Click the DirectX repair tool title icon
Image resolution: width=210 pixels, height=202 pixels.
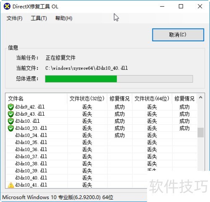[x=7, y=6]
